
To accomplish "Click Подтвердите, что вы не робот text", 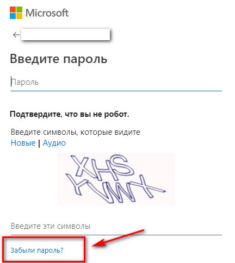I will 70,114.
